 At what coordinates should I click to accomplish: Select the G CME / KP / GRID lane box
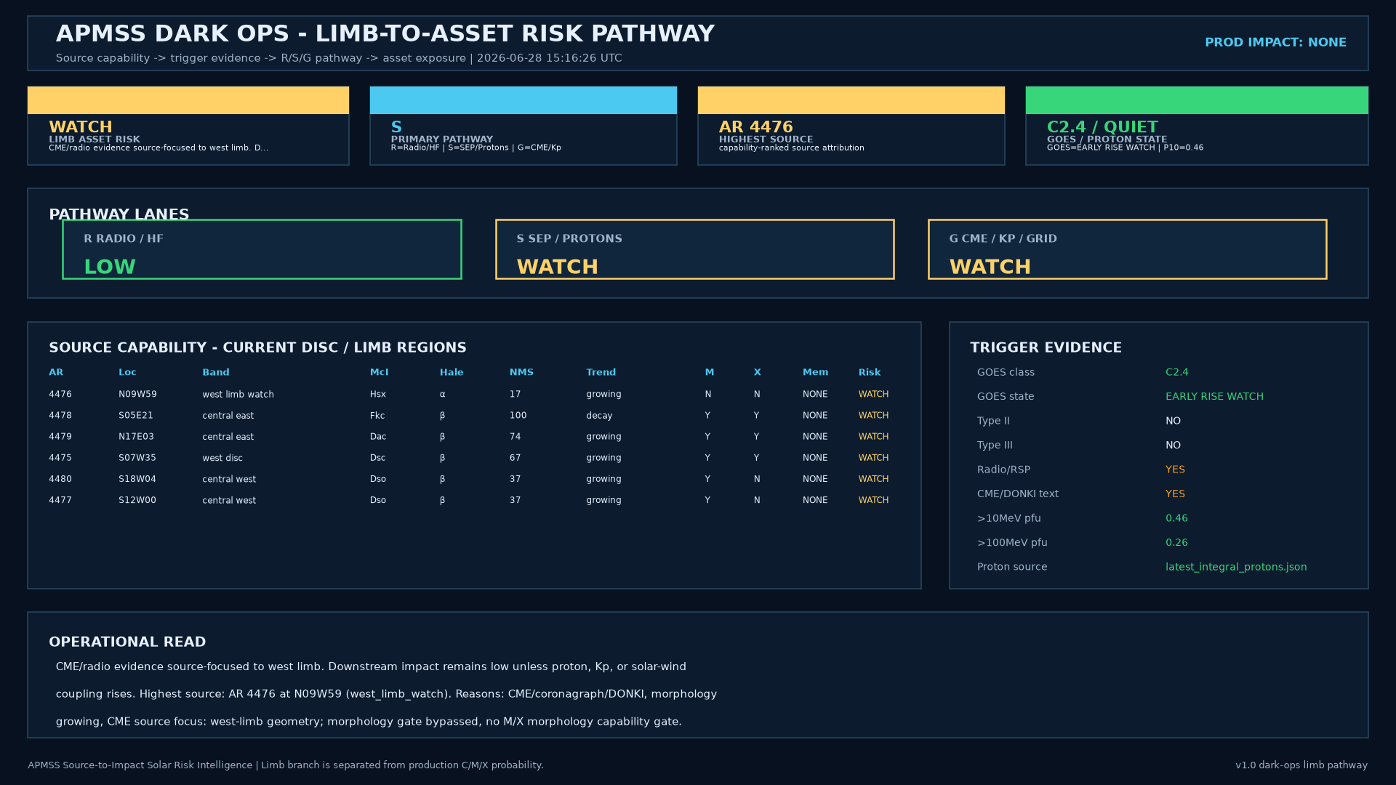point(1128,249)
